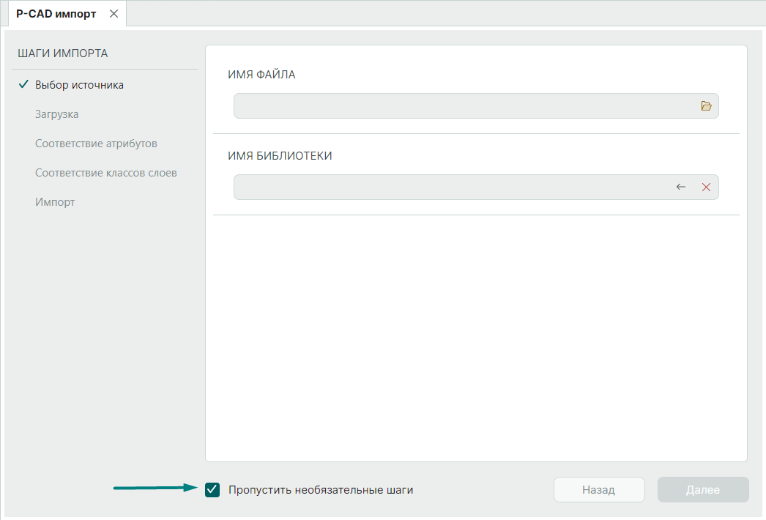Clear library name with red X icon

(706, 187)
